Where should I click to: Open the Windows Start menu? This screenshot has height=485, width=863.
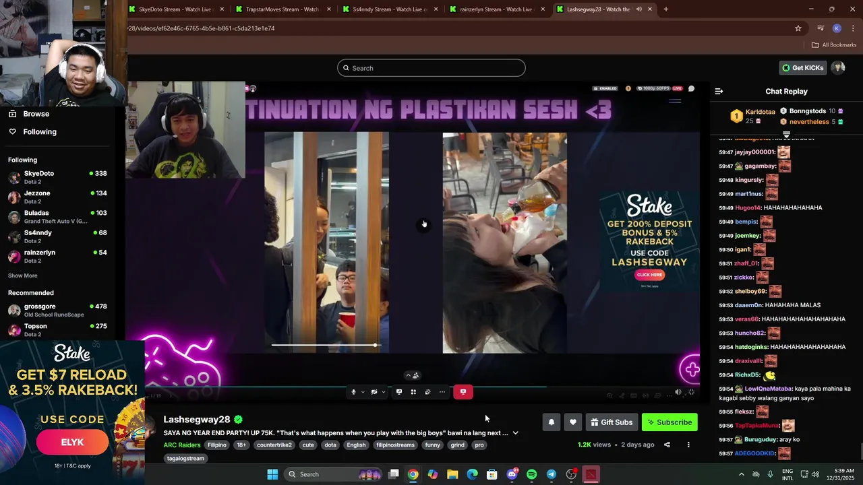[272, 474]
